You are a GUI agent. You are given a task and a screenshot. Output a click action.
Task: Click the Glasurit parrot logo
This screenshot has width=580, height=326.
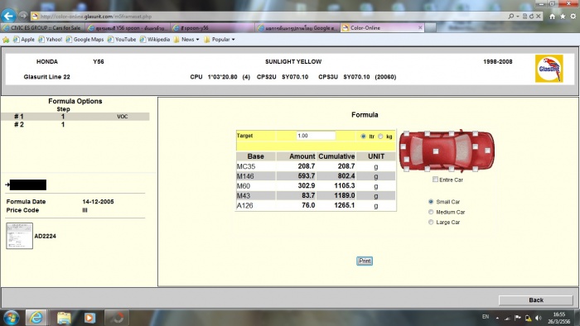coord(549,69)
